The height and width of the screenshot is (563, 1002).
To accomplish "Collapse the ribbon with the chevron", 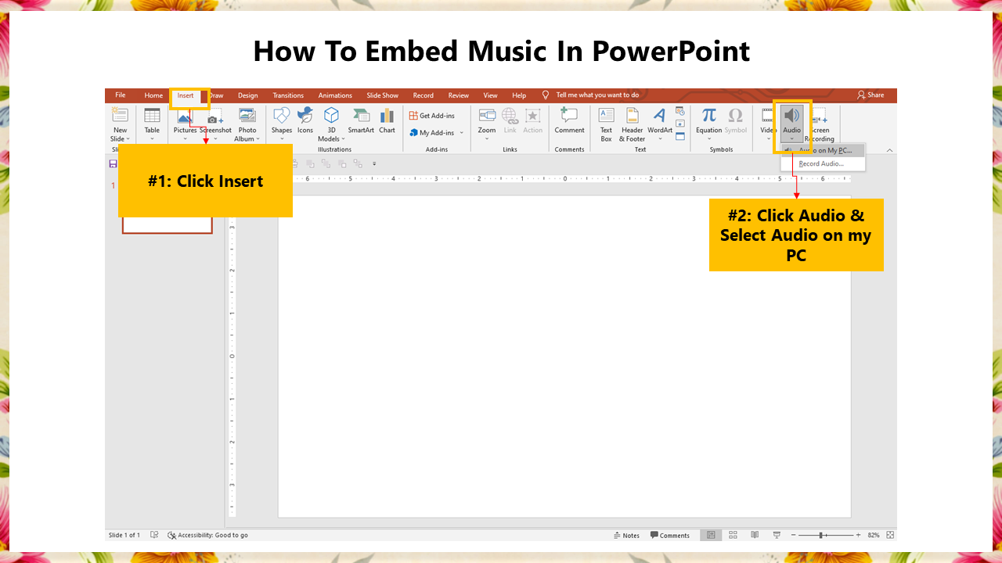I will click(889, 150).
